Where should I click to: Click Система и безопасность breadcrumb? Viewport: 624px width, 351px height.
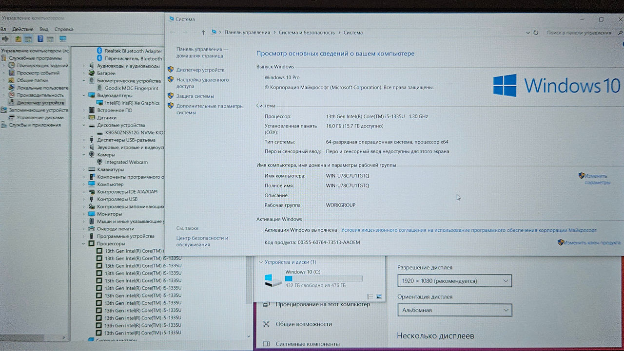click(307, 33)
